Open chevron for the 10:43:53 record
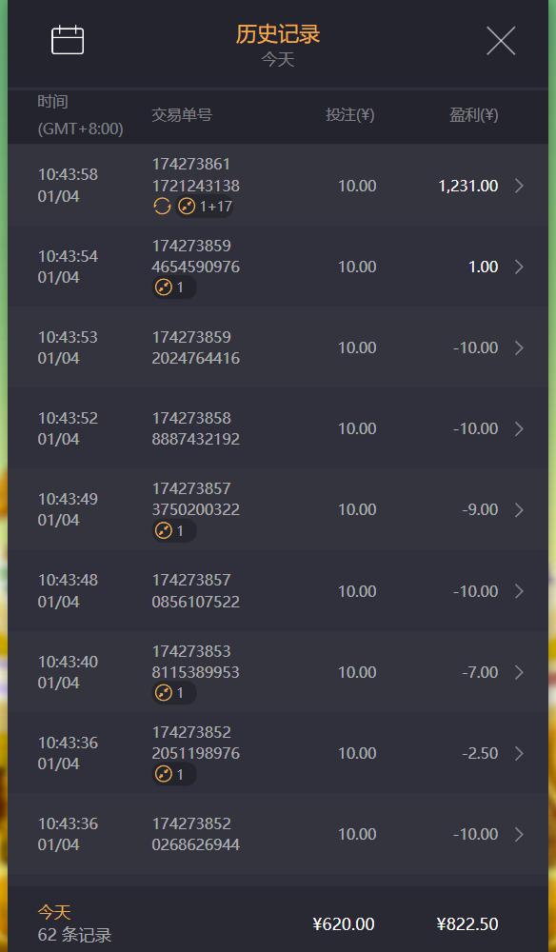Viewport: 556px width, 952px height. pyautogui.click(x=519, y=347)
